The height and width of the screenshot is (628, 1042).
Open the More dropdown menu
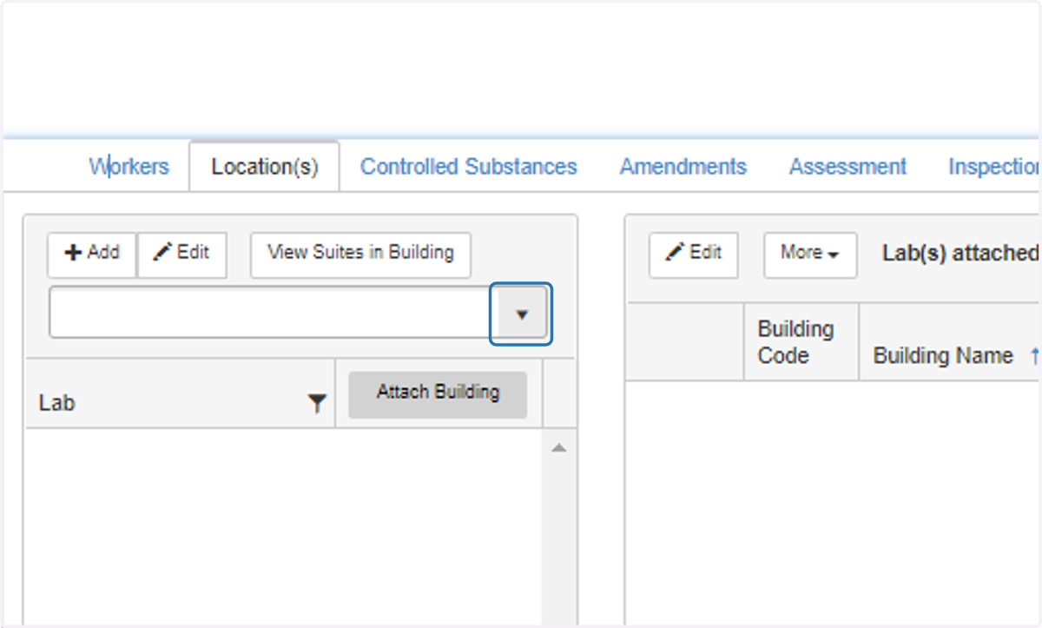(x=810, y=255)
